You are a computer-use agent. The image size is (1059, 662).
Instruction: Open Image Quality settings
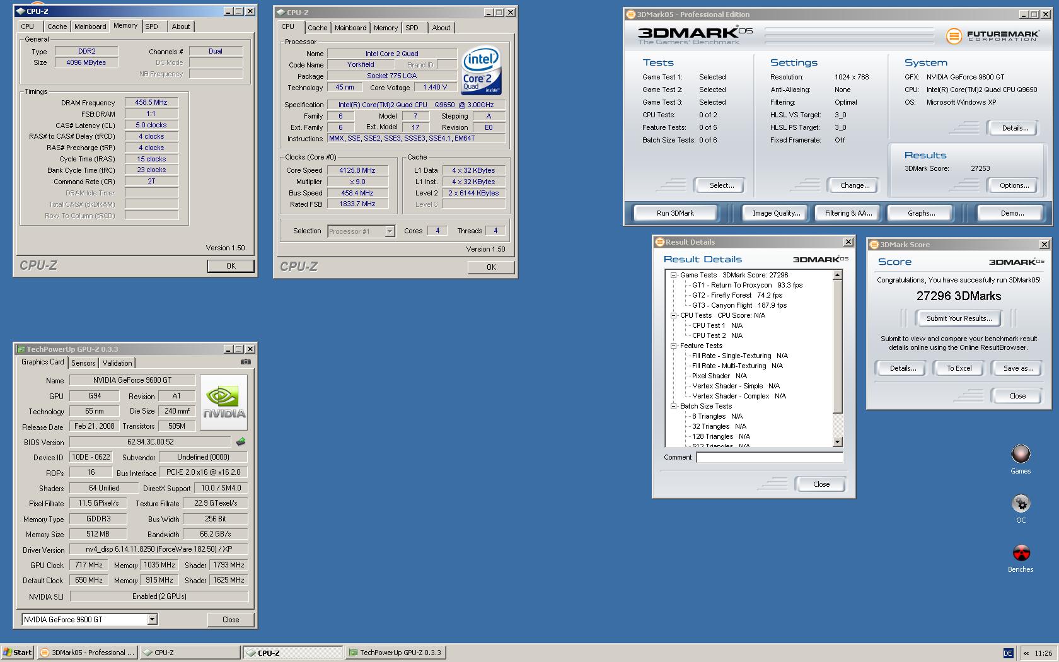776,213
